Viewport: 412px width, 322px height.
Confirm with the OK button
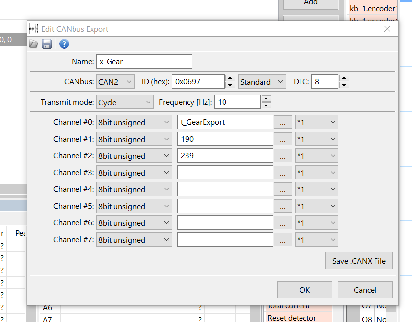point(304,290)
